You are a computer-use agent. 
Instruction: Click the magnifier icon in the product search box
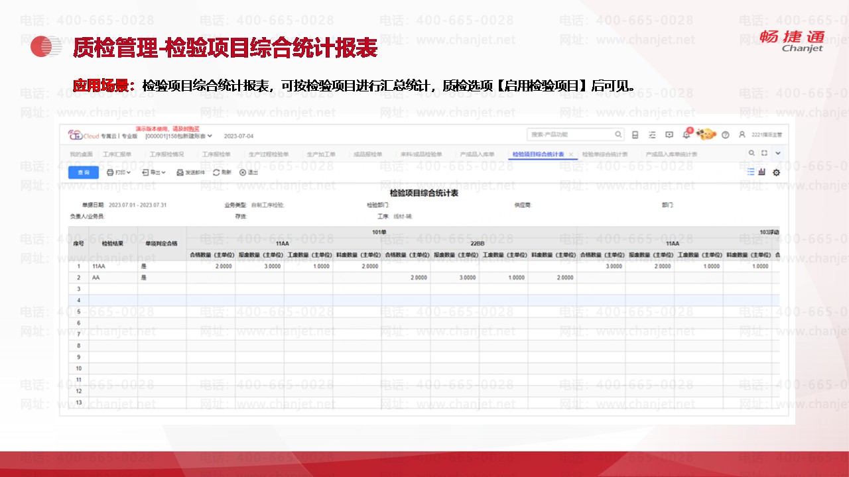[x=618, y=134]
